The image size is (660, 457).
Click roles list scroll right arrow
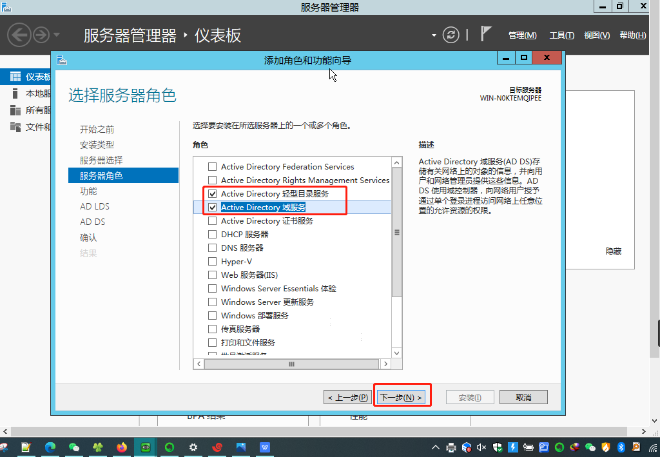[x=385, y=364]
